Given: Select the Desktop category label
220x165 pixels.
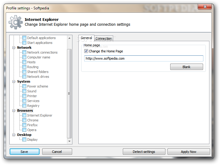Looking at the screenshot, I should [24, 135].
